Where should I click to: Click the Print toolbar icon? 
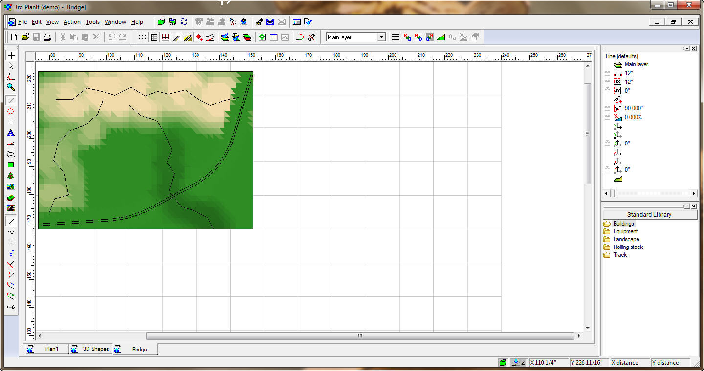click(x=47, y=37)
